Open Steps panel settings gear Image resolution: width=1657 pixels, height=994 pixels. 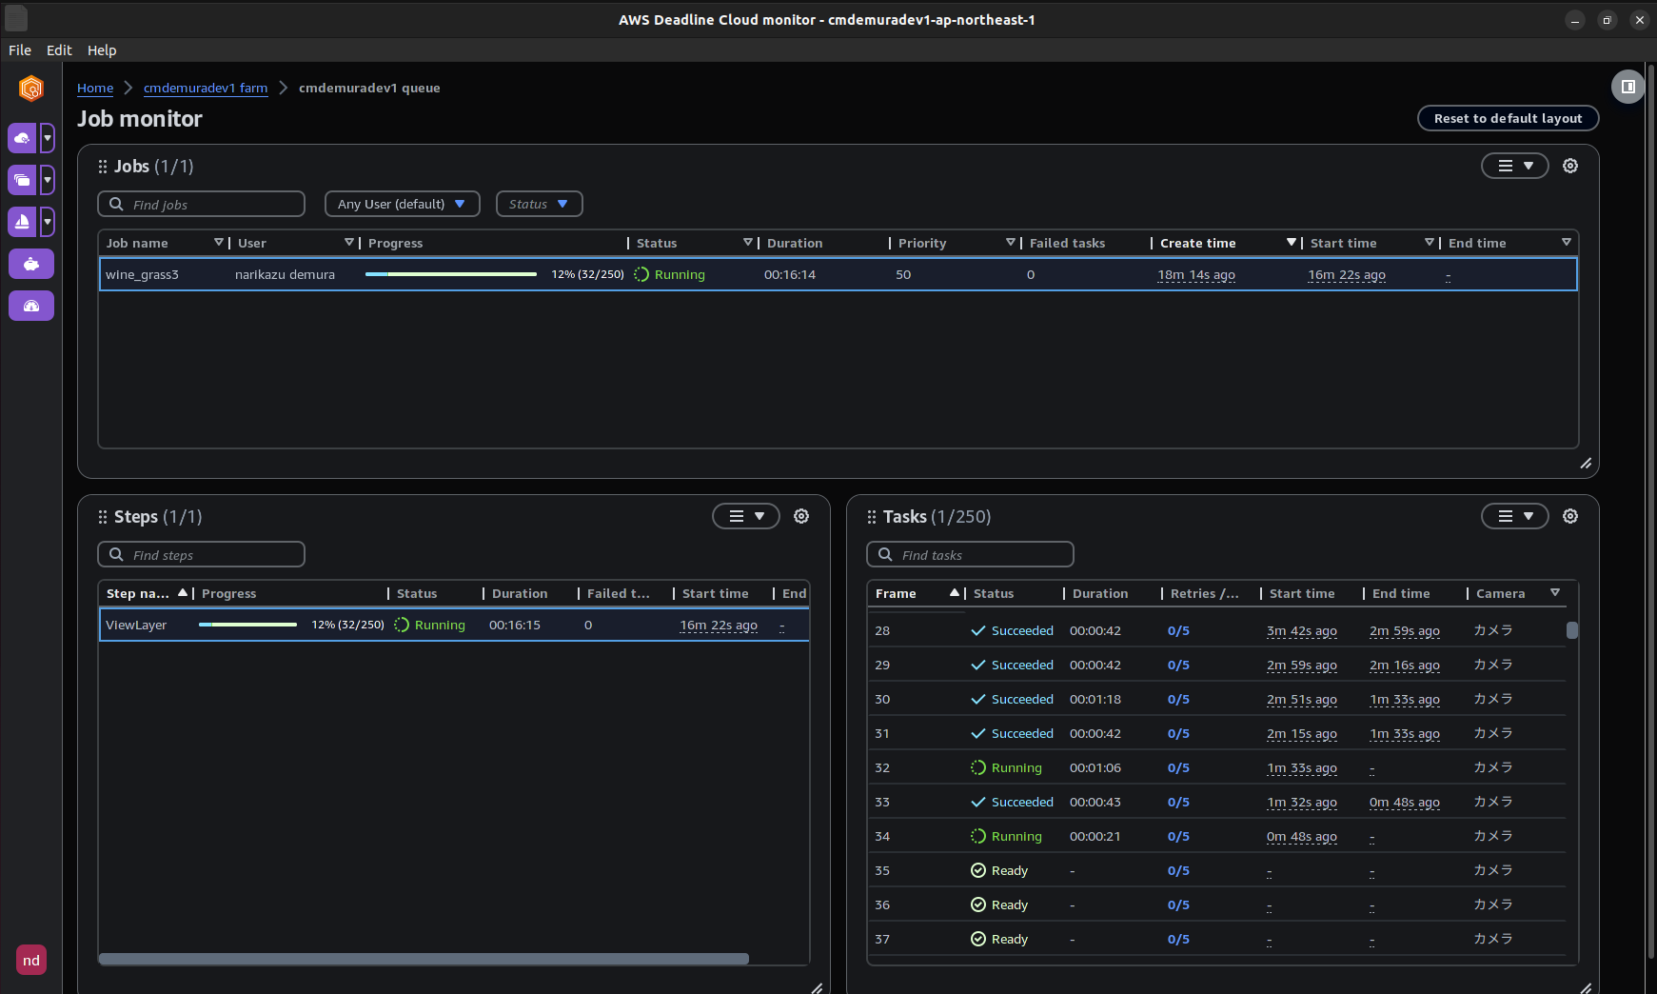pos(801,516)
